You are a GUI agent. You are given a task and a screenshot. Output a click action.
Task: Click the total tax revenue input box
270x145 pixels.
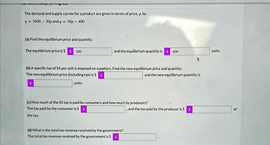tap(138, 137)
